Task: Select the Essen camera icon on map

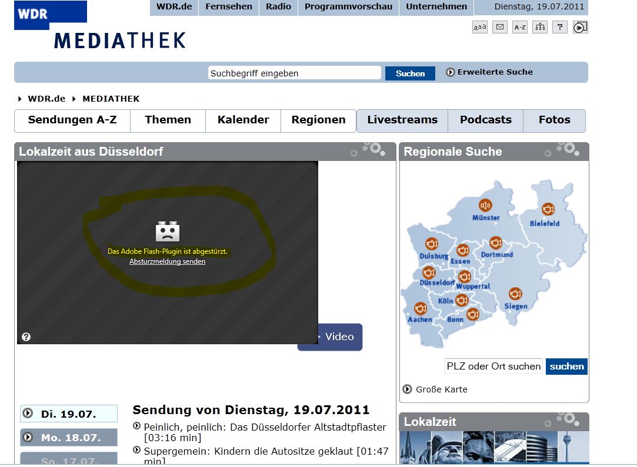Action: [x=463, y=250]
